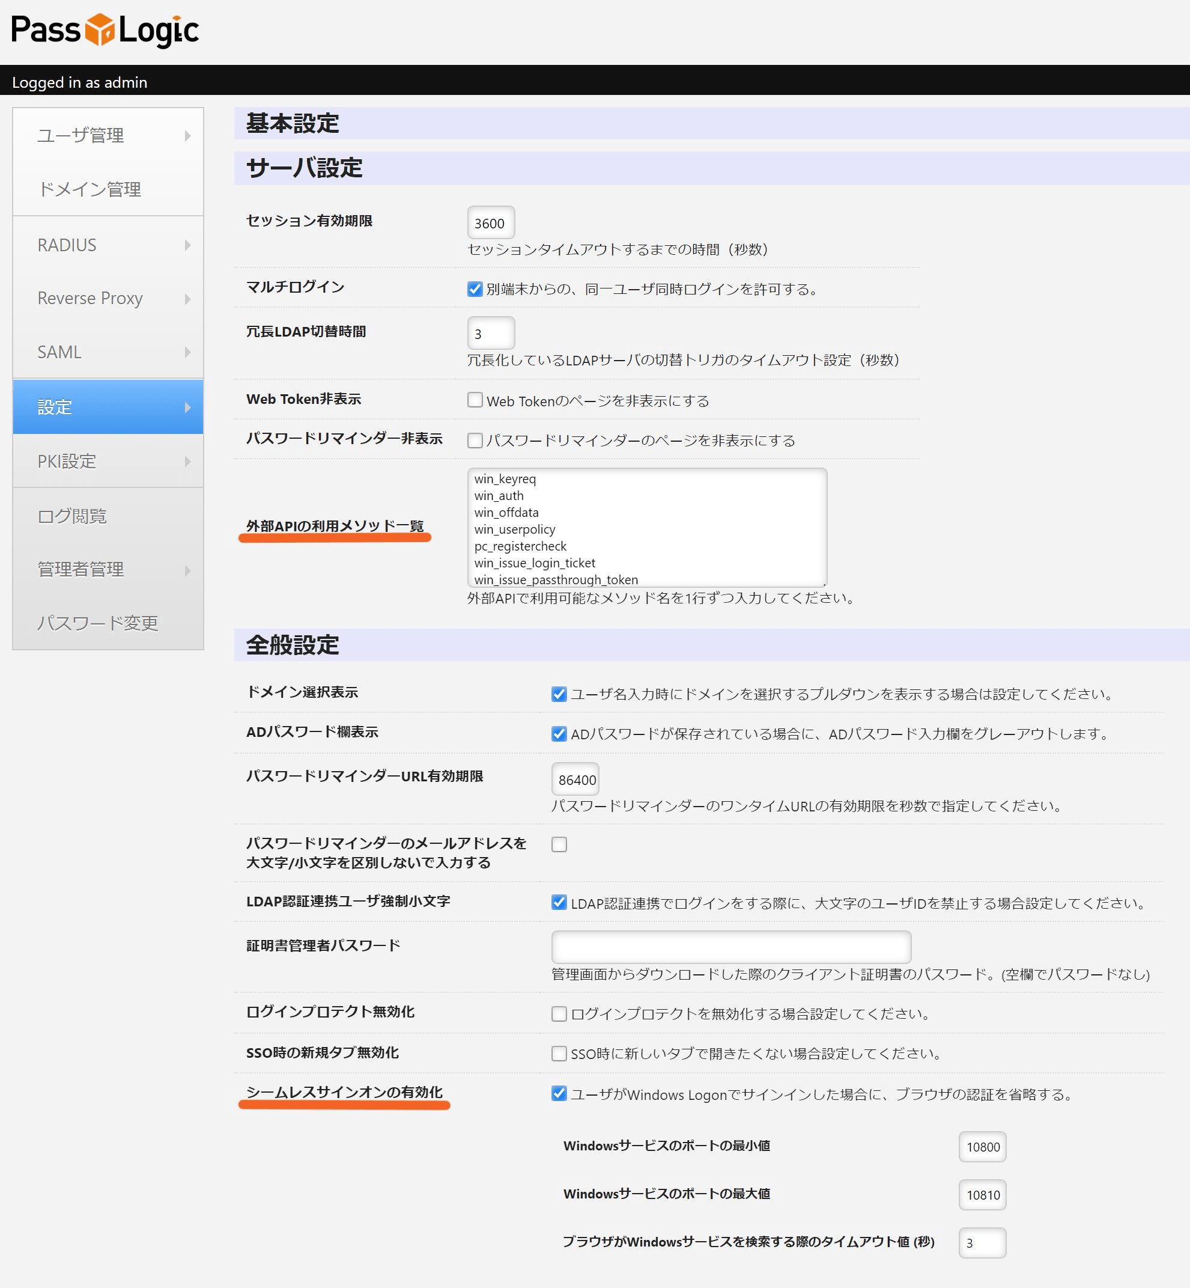
Task: Click the arrow on the 設定 menu item
Action: click(187, 407)
